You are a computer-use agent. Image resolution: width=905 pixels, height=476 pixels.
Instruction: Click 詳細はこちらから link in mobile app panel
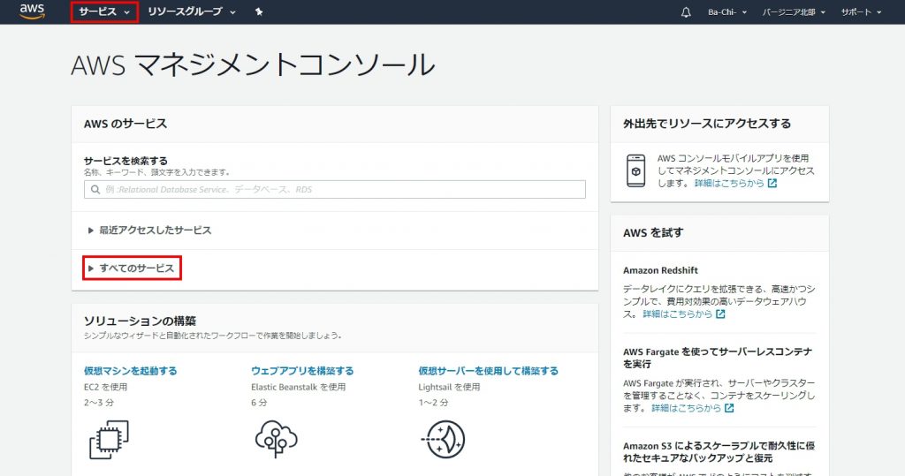tap(729, 183)
